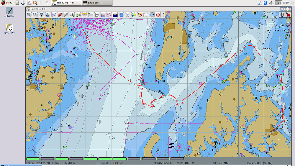Screen dimensions: 295x166
Task: Click the zoom out magnifier tool
Action: click(35, 15)
